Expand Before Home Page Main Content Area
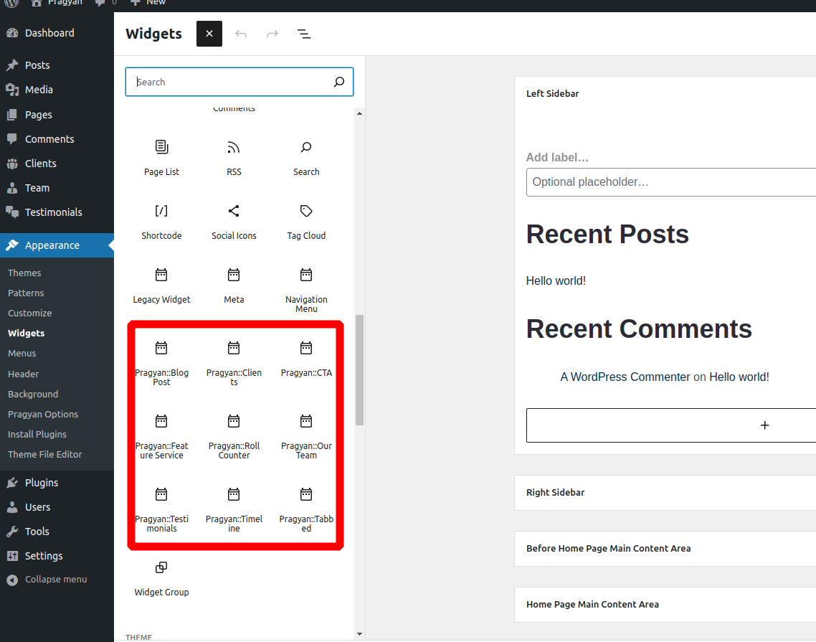 point(665,549)
